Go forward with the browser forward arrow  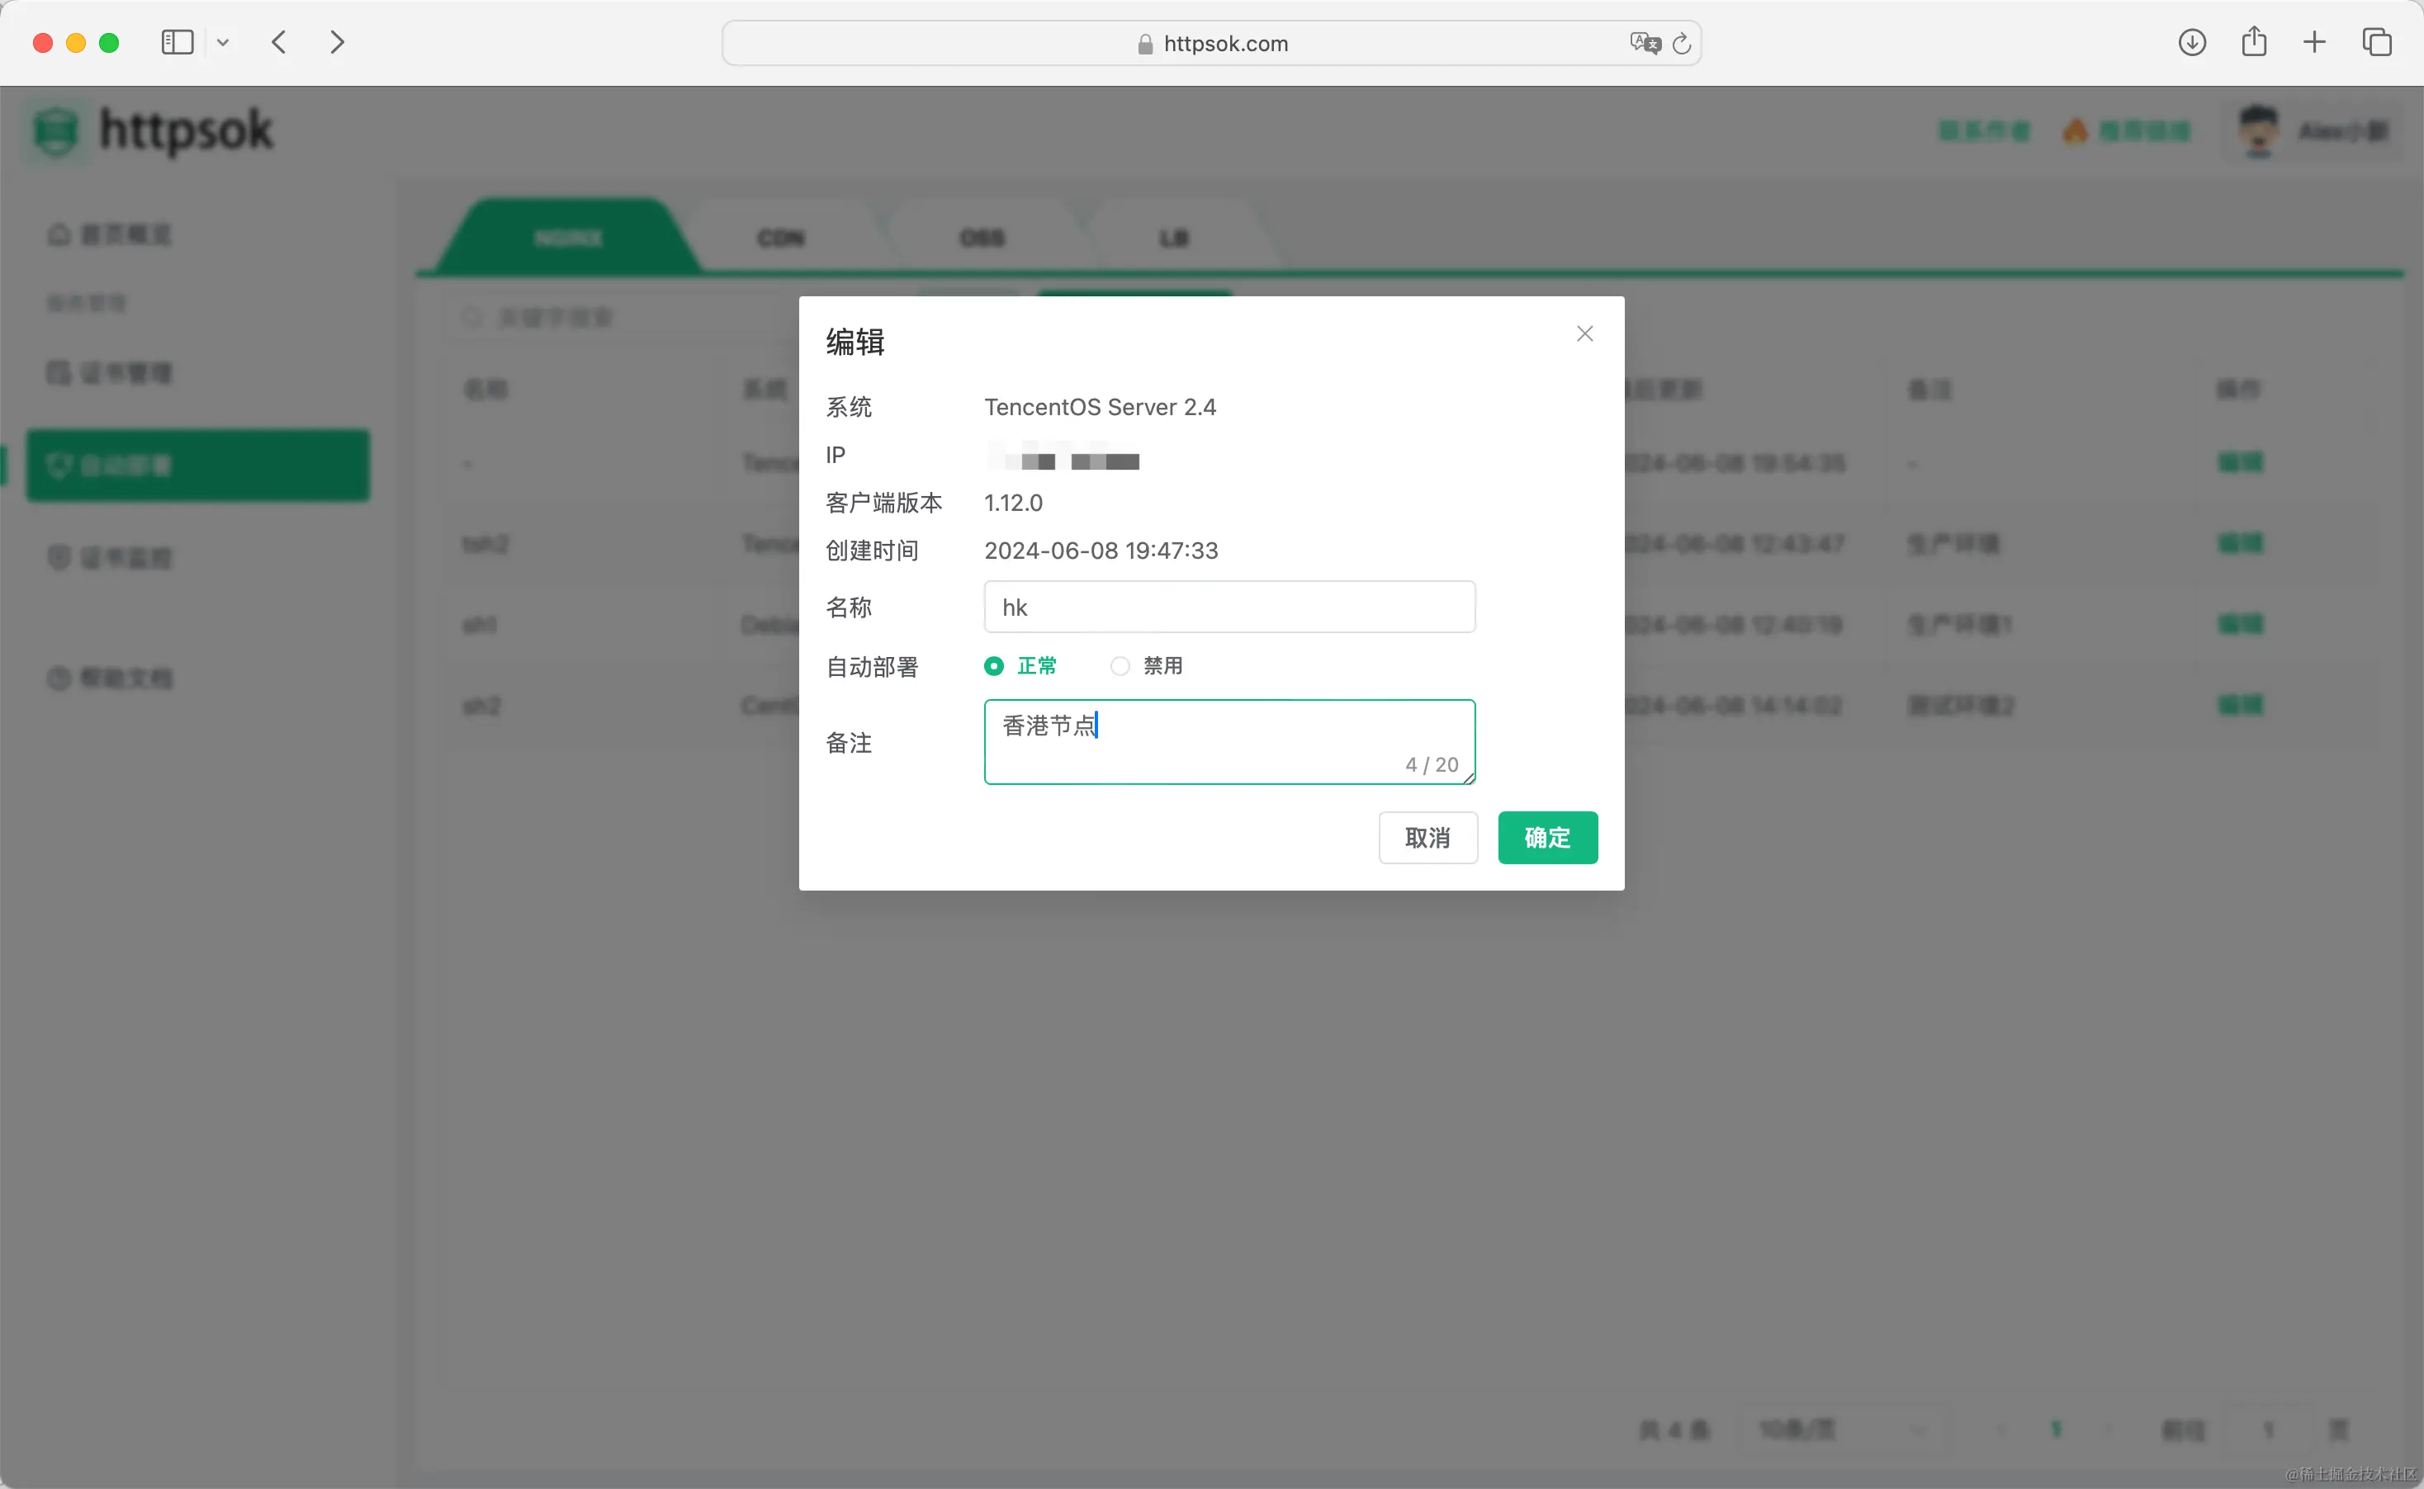[x=337, y=42]
